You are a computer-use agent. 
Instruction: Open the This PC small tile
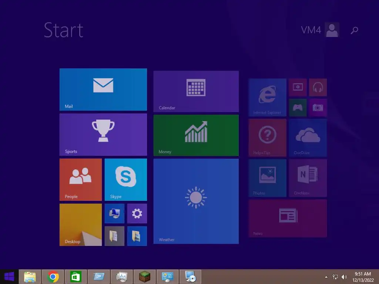(115, 213)
